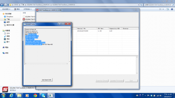Screen dimensions: 175x98
Task: Refresh the Explorer folder view
Action: click(x=141, y=5)
